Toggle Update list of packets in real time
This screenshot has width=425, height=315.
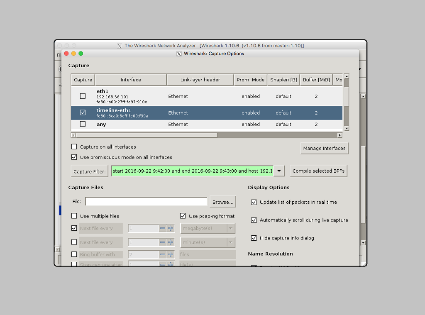point(254,202)
